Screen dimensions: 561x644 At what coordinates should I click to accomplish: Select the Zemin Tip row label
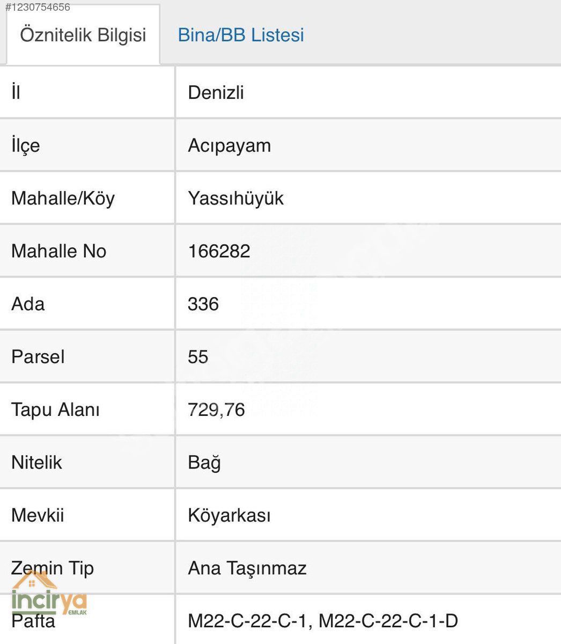53,568
